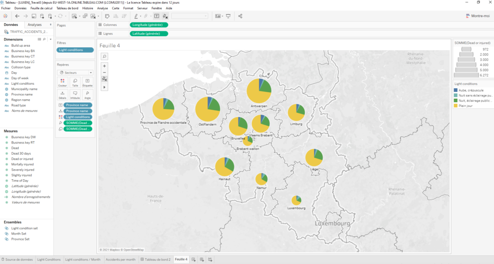The image size is (494, 264).
Task: Zoom in on the map with plus button
Action: 104,66
